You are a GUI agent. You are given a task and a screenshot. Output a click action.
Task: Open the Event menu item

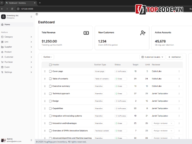17,67
